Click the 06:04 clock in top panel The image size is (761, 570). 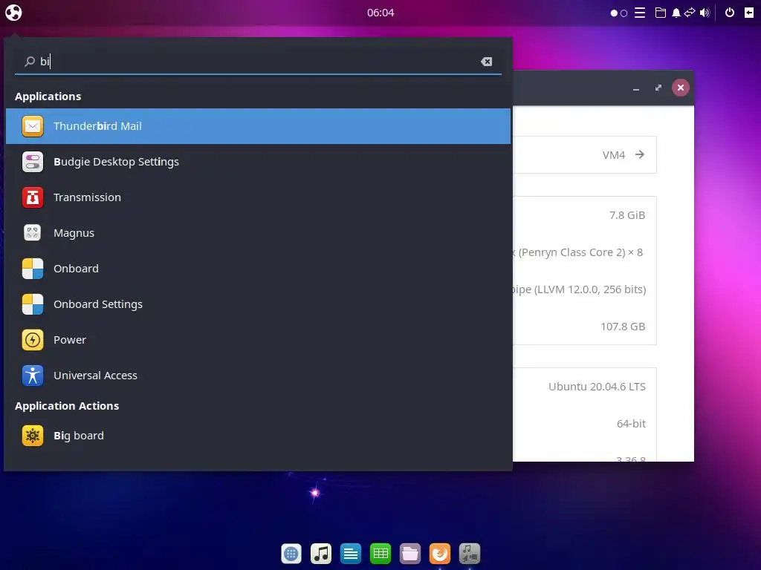click(x=380, y=13)
